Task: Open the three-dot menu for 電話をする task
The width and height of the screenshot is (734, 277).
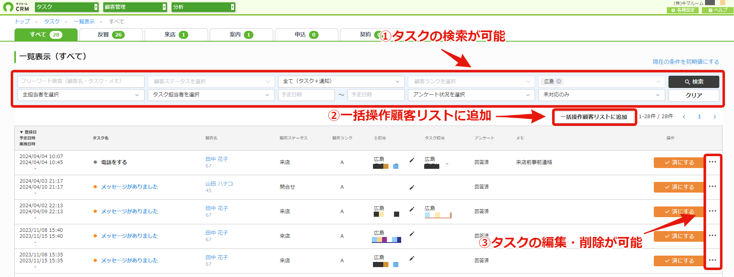Action: 713,162
